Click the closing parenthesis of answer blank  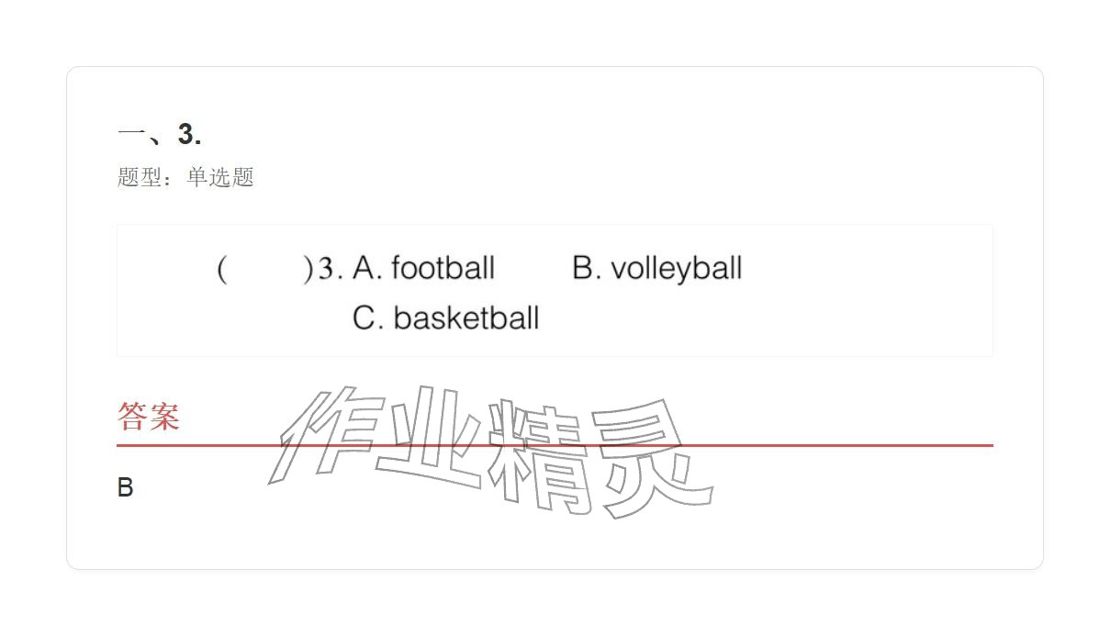[308, 269]
